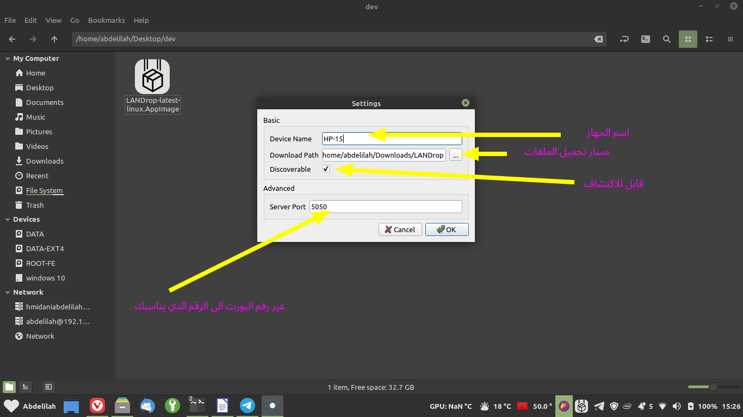Screen dimensions: 743x417
Task: Click OK in Settings dialog
Action: pos(447,229)
